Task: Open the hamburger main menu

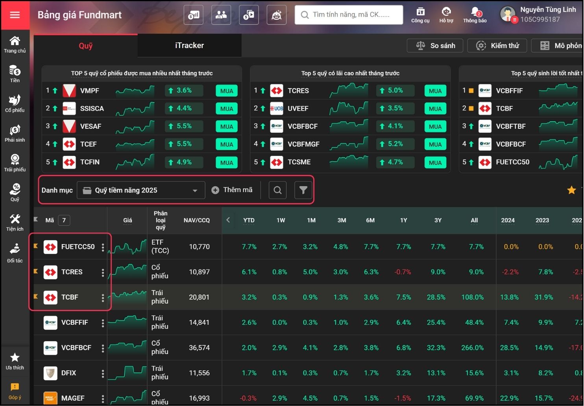Action: (x=15, y=15)
